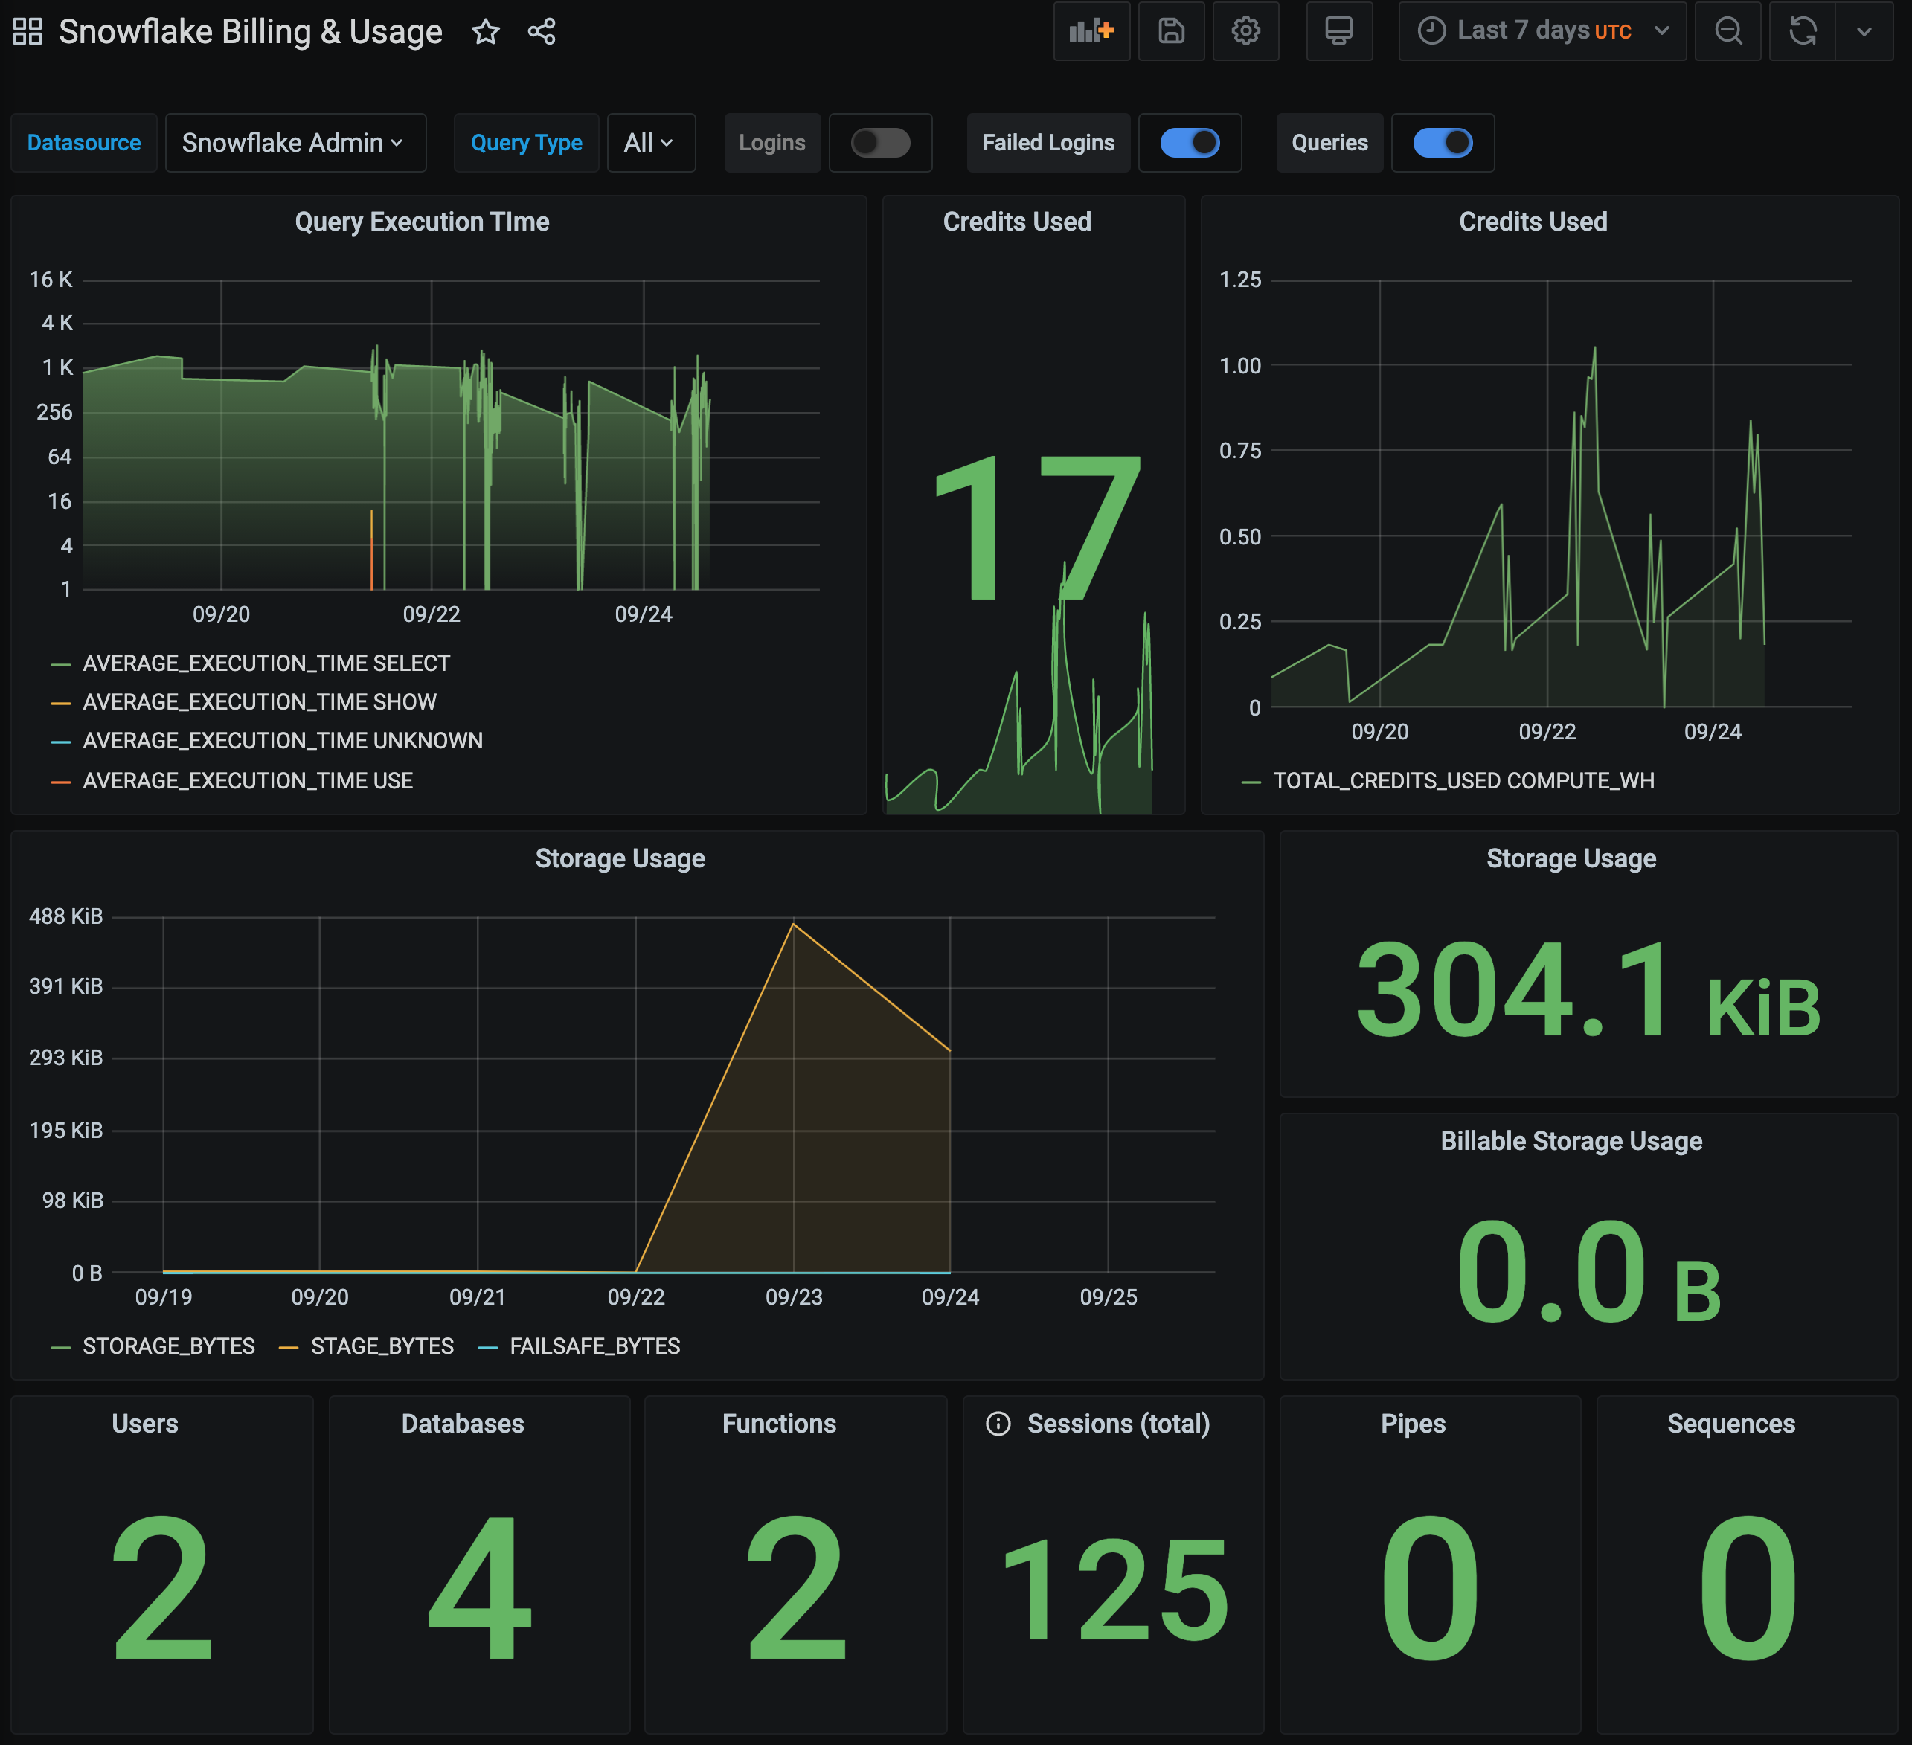Refresh the dashboard
1912x1745 pixels.
(1802, 31)
